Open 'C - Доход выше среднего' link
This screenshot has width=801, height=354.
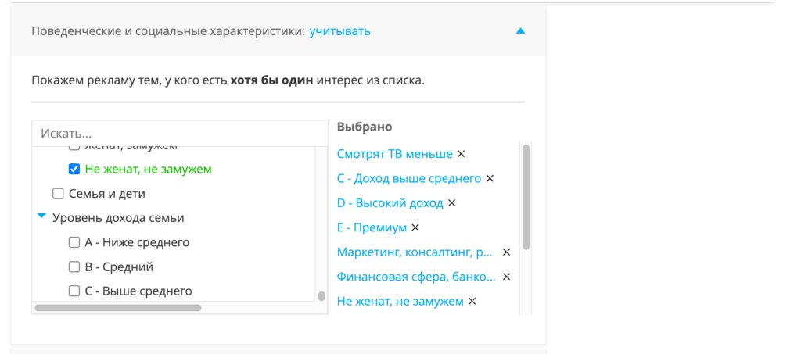pyautogui.click(x=409, y=178)
